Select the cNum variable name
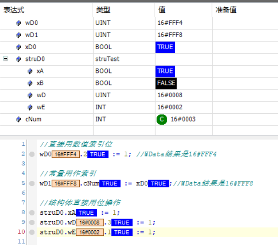Screen dimensions: 278x245 [33, 119]
